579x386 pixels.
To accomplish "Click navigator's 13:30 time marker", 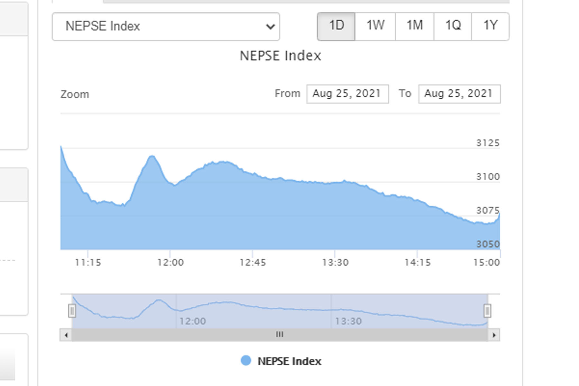I will pyautogui.click(x=348, y=321).
